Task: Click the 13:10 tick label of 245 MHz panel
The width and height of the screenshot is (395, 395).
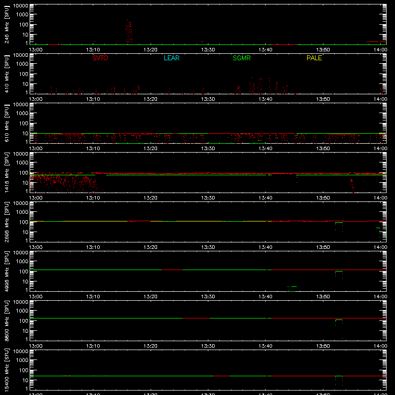Action: [x=93, y=50]
